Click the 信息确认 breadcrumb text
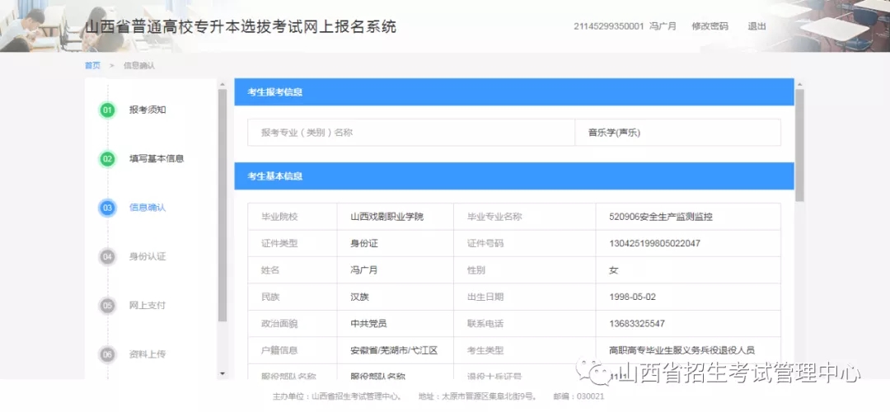This screenshot has height=412, width=890. 139,66
